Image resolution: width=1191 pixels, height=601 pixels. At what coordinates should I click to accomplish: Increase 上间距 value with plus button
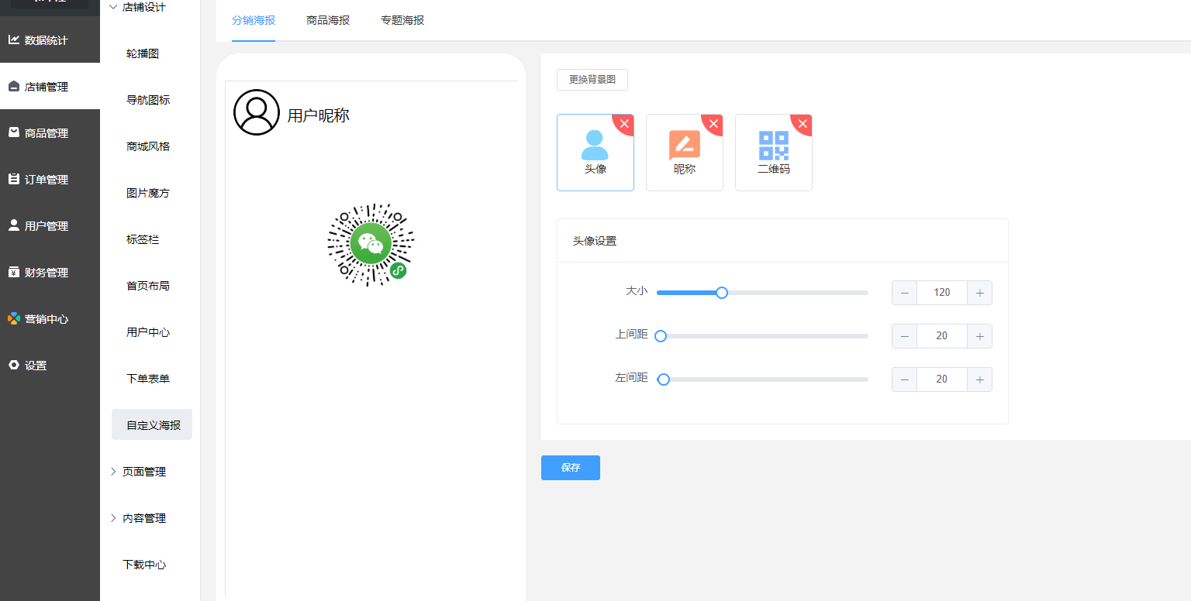point(980,336)
